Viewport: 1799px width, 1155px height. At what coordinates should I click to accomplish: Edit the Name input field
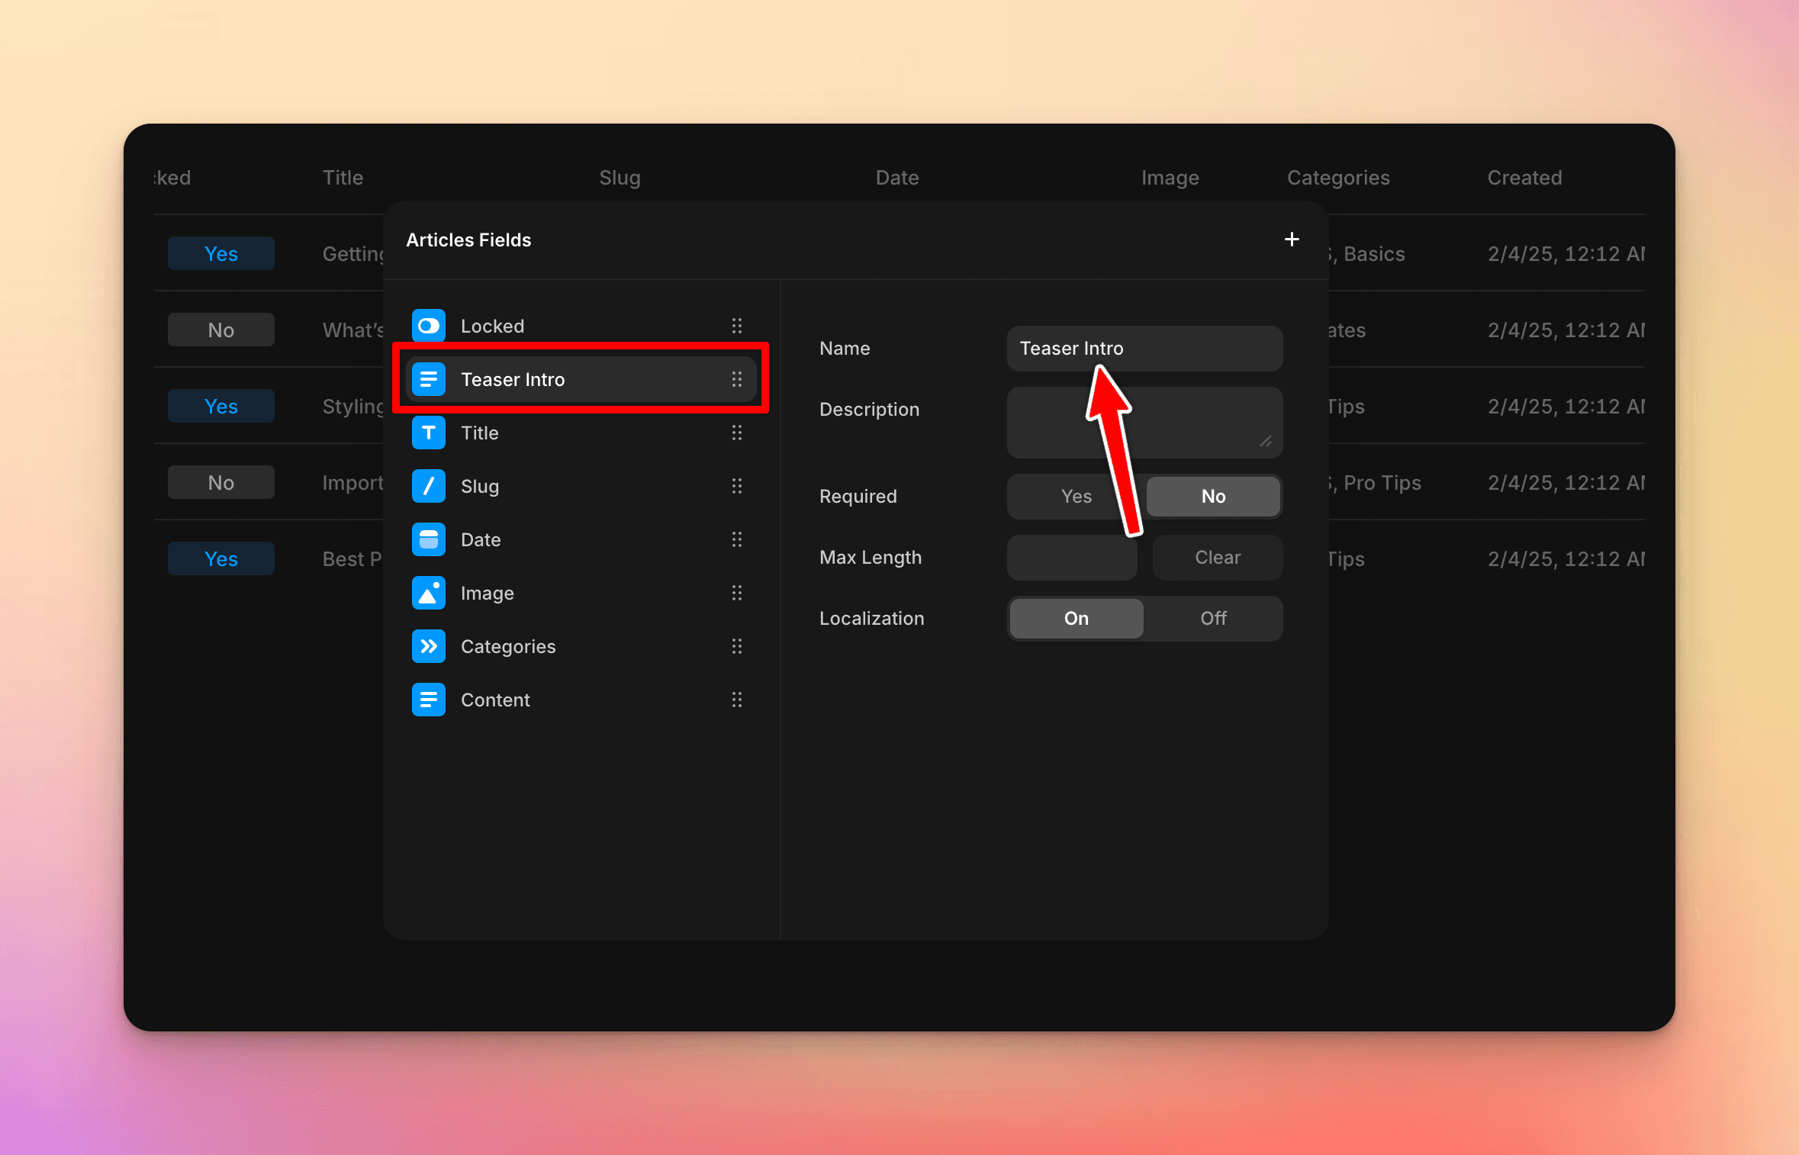pyautogui.click(x=1144, y=348)
